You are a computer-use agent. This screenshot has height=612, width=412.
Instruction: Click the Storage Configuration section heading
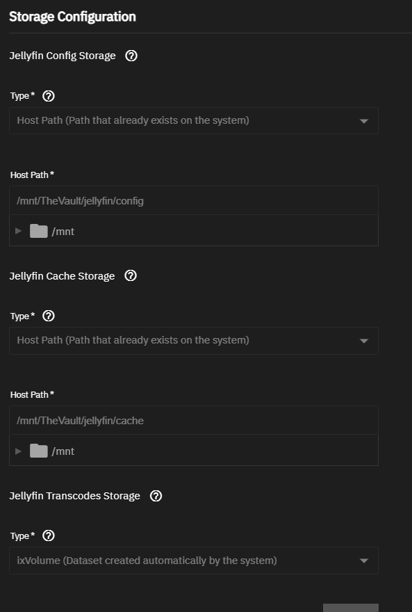point(72,17)
